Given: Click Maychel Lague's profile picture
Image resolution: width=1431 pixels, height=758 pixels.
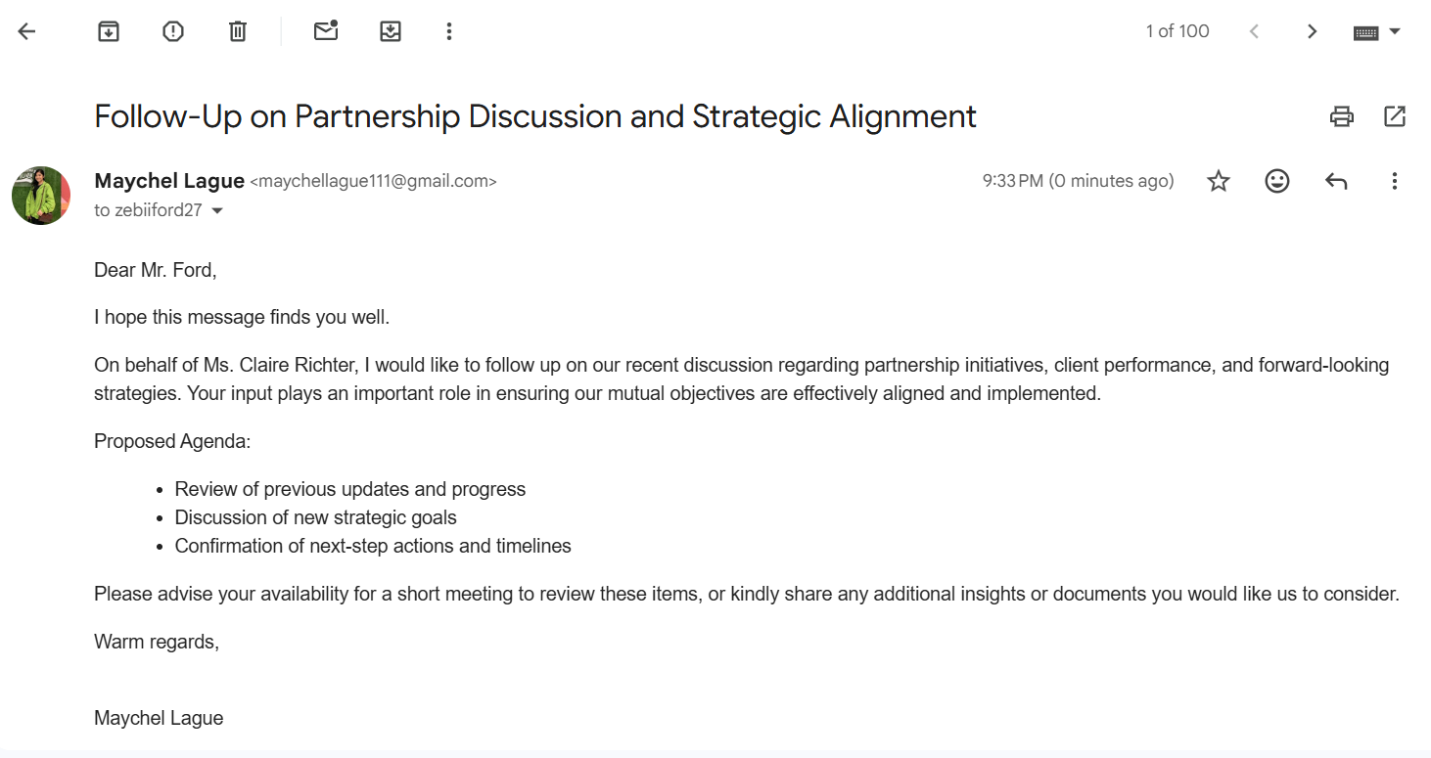Looking at the screenshot, I should 41,196.
